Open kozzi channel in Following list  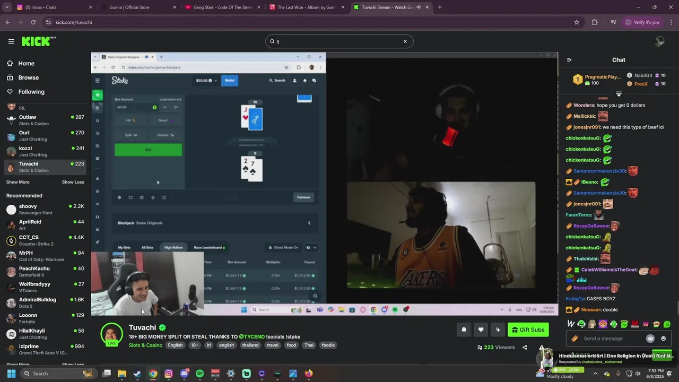(45, 151)
